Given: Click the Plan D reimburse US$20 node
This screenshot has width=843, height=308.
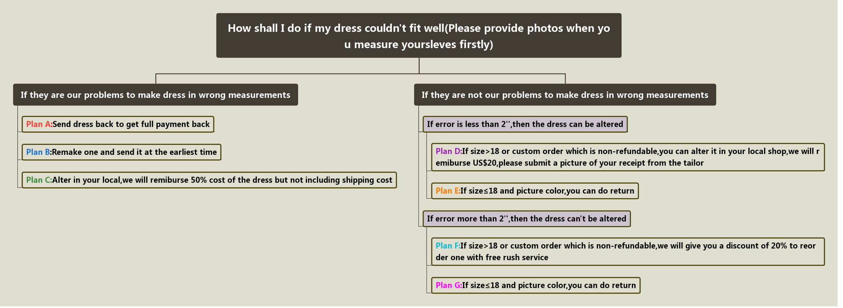Looking at the screenshot, I should click(628, 157).
